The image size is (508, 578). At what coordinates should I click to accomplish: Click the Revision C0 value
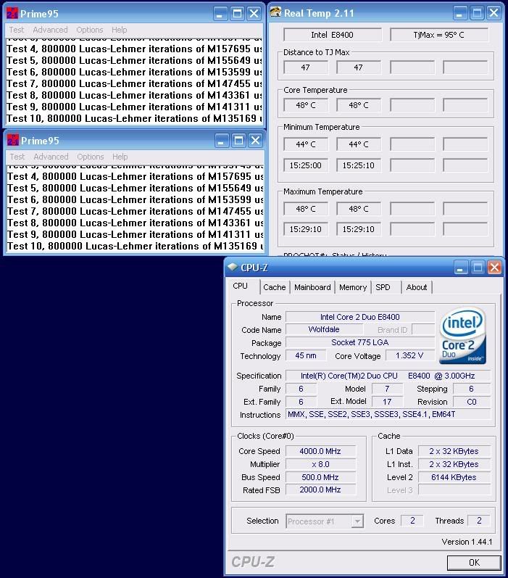(x=472, y=402)
